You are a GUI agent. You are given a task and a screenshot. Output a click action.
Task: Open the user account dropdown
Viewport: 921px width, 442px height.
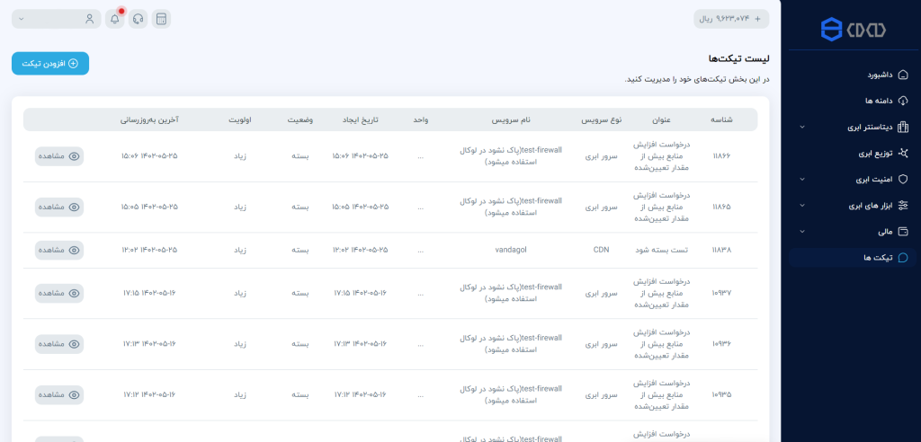[x=56, y=19]
